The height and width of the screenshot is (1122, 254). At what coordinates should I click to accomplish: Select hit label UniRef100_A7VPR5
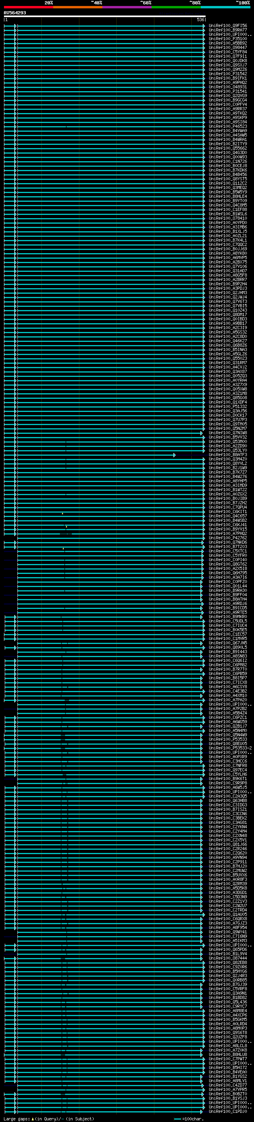227,1089
